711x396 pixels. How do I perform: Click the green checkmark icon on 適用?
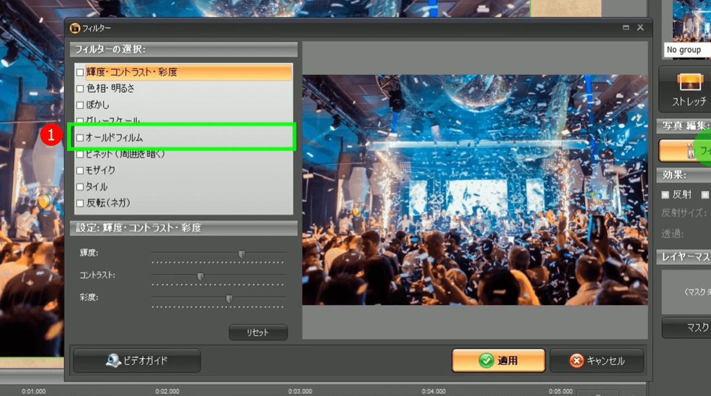pyautogui.click(x=486, y=361)
